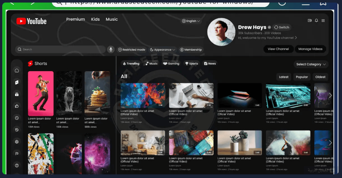The image size is (342, 178).
Task: Open the Premium menu item
Action: tap(76, 19)
